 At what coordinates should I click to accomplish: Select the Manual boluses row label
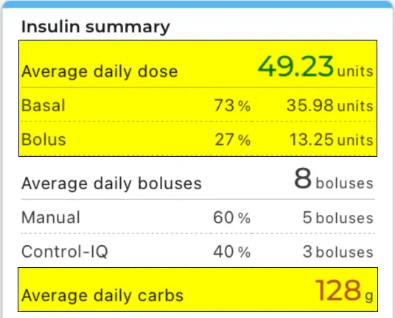point(51,217)
